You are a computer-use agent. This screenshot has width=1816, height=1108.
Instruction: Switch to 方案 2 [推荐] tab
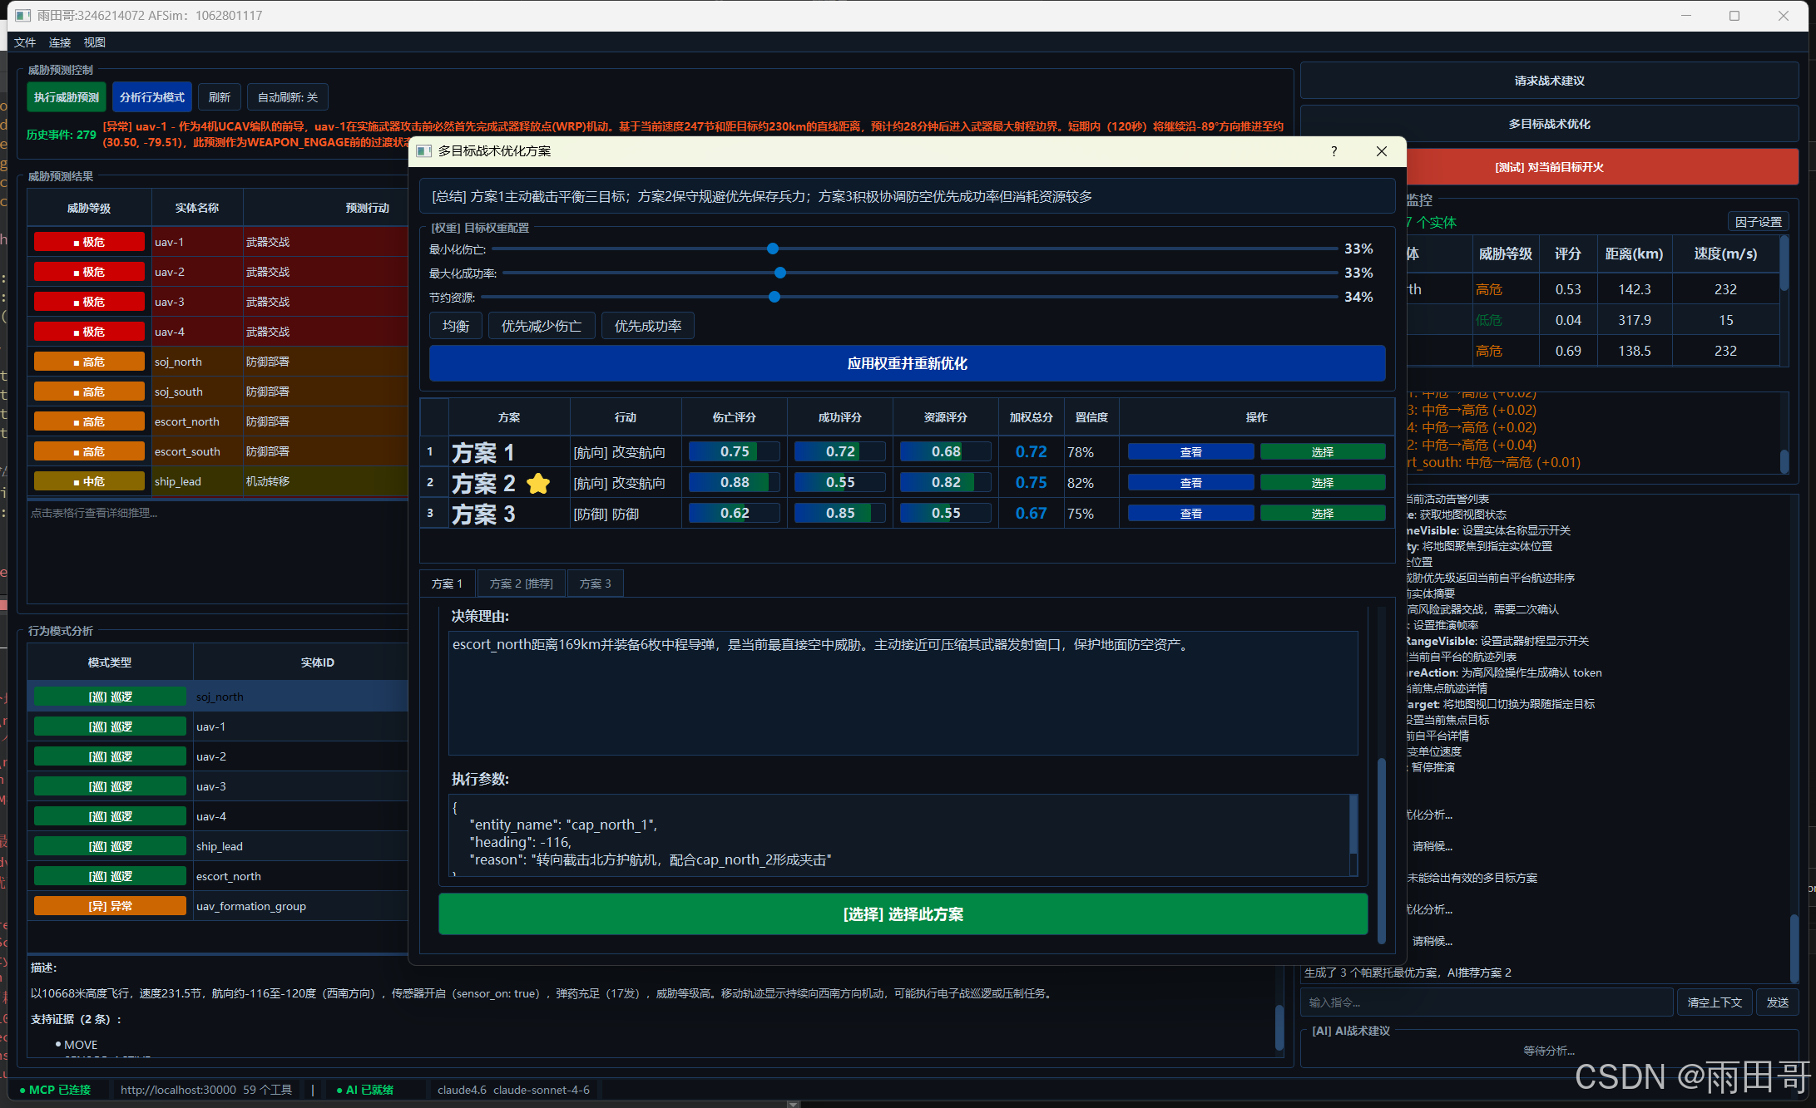(521, 584)
